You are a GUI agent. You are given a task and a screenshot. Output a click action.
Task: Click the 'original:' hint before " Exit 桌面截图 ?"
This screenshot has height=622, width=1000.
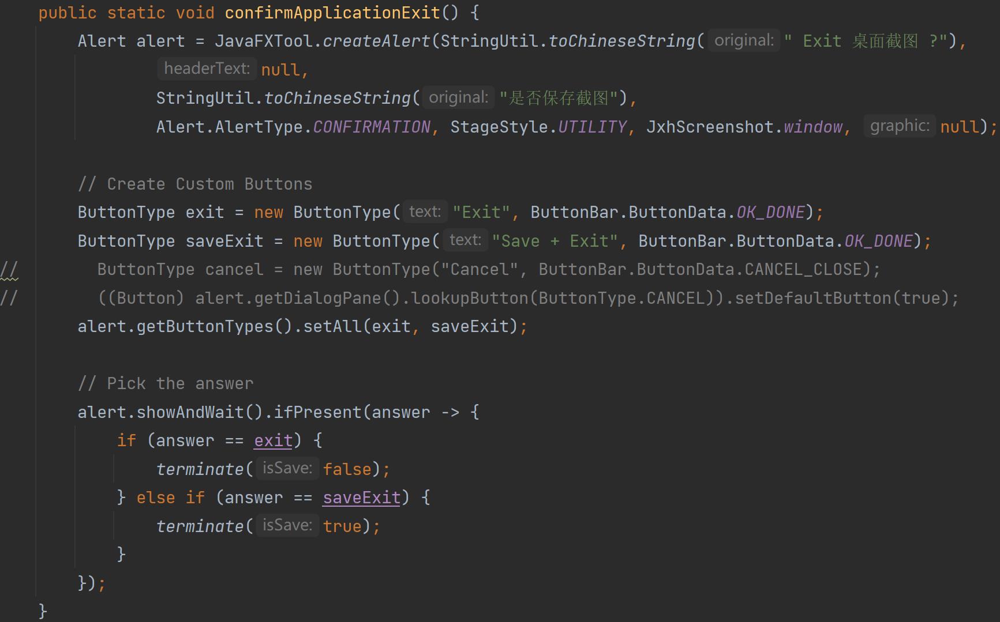pyautogui.click(x=744, y=40)
